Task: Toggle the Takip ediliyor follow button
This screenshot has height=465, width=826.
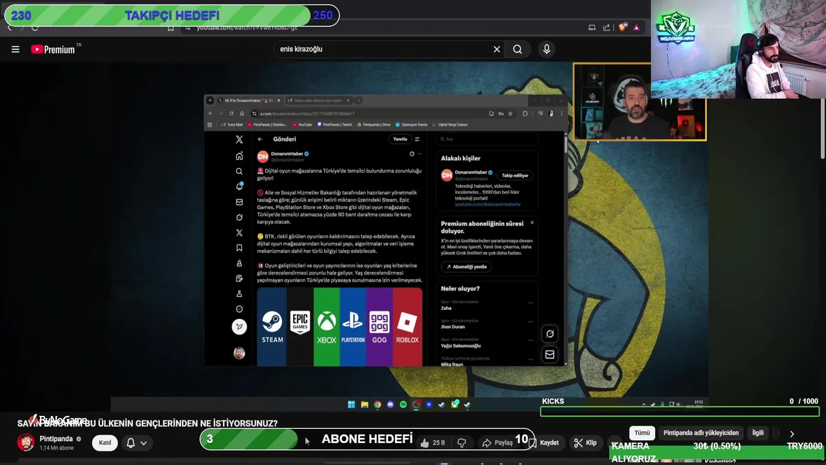Action: tap(515, 175)
